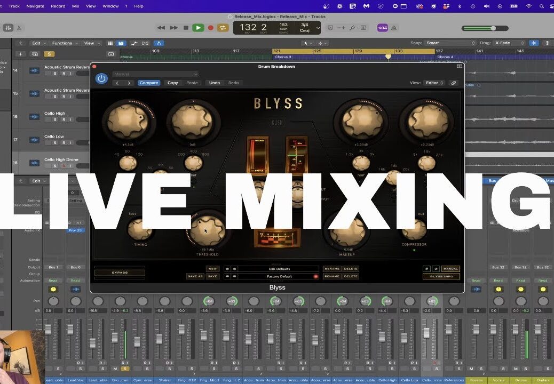Image resolution: width=554 pixels, height=384 pixels.
Task: Click the duplicate track icon
Action: click(35, 54)
